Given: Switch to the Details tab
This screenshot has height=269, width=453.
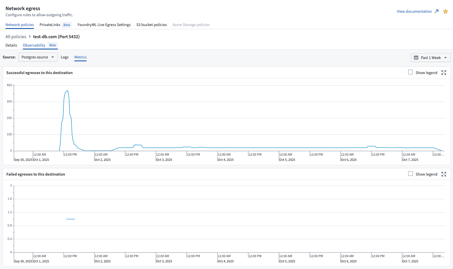Looking at the screenshot, I should pyautogui.click(x=11, y=45).
